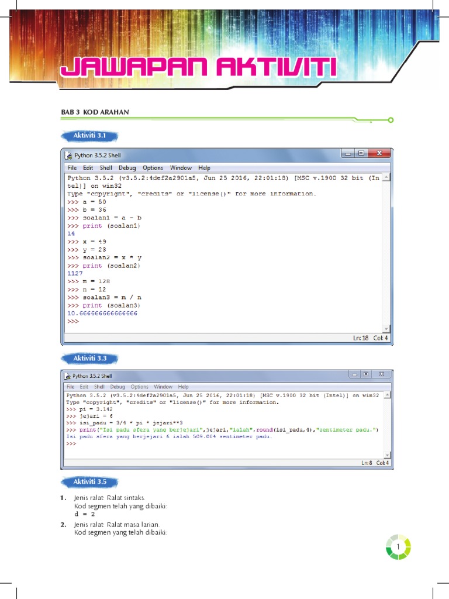Click 'Jenis ralat: Ralat sintaks.' text
This screenshot has height=599, width=449.
pyautogui.click(x=109, y=498)
